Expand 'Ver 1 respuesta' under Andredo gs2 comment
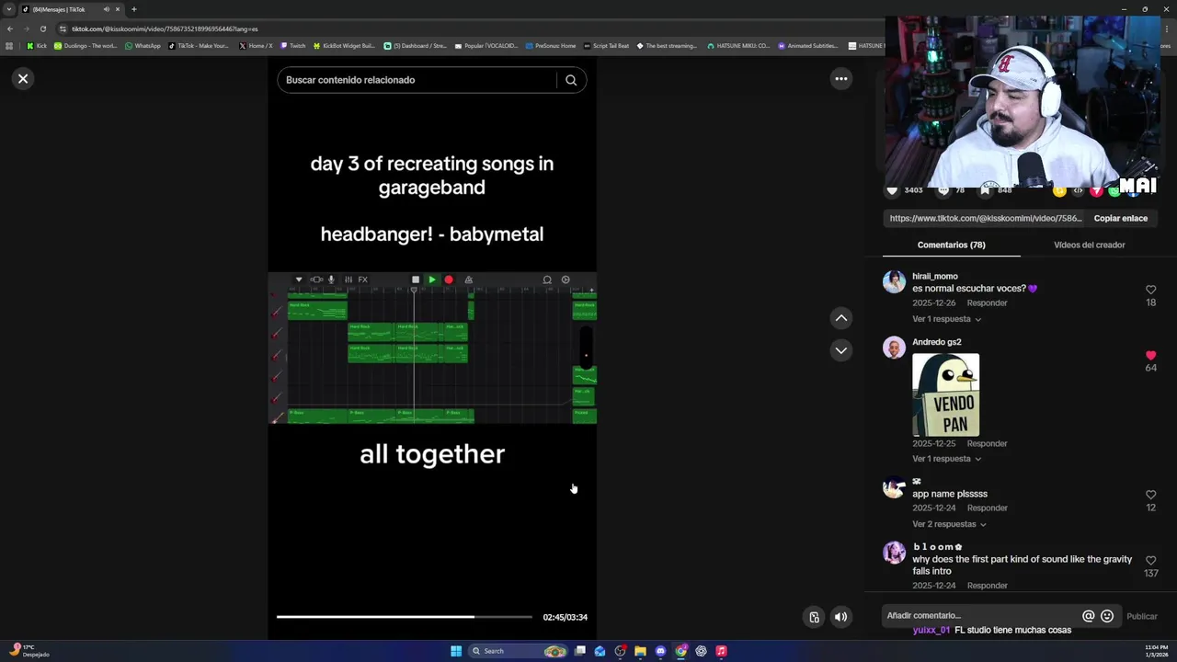This screenshot has height=662, width=1177. click(x=946, y=459)
